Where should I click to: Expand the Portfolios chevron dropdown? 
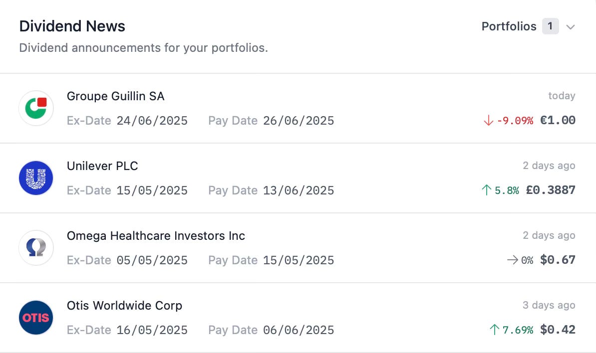570,27
